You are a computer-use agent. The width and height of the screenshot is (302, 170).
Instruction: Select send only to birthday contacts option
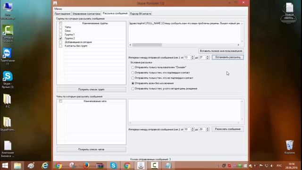133,89
